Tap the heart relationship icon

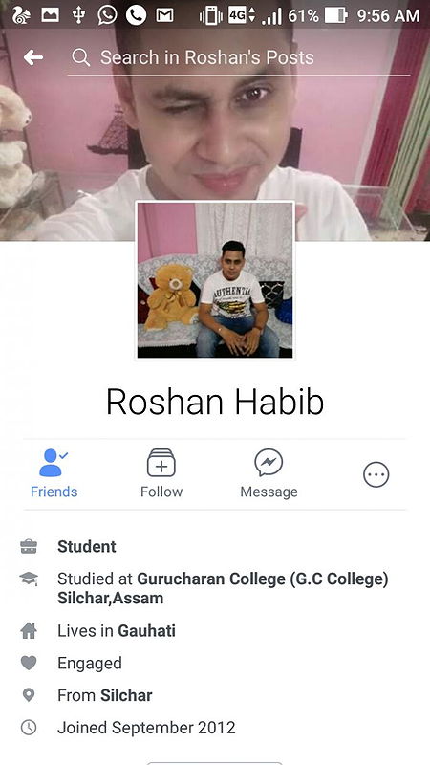pyautogui.click(x=29, y=663)
